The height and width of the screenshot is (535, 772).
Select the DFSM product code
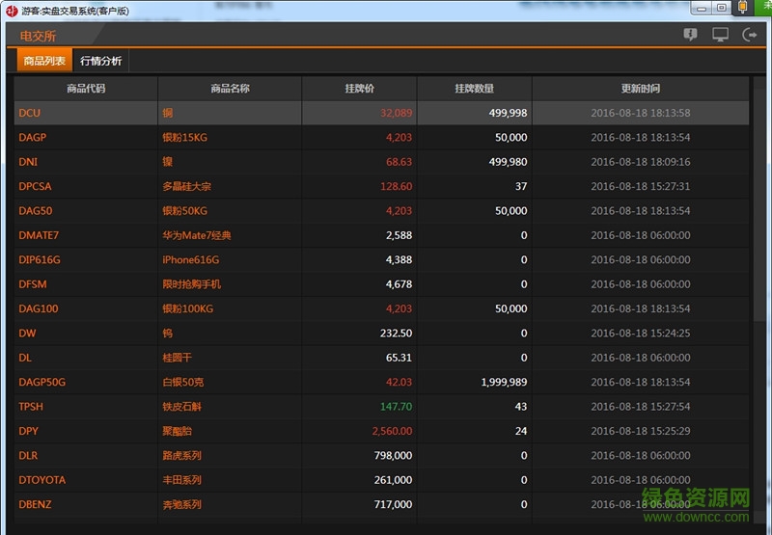coord(33,284)
